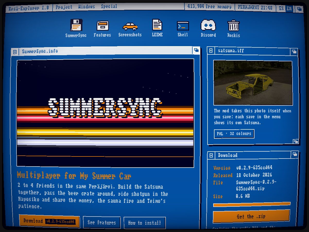
Task: Click the free memory readout
Action: click(x=209, y=7)
